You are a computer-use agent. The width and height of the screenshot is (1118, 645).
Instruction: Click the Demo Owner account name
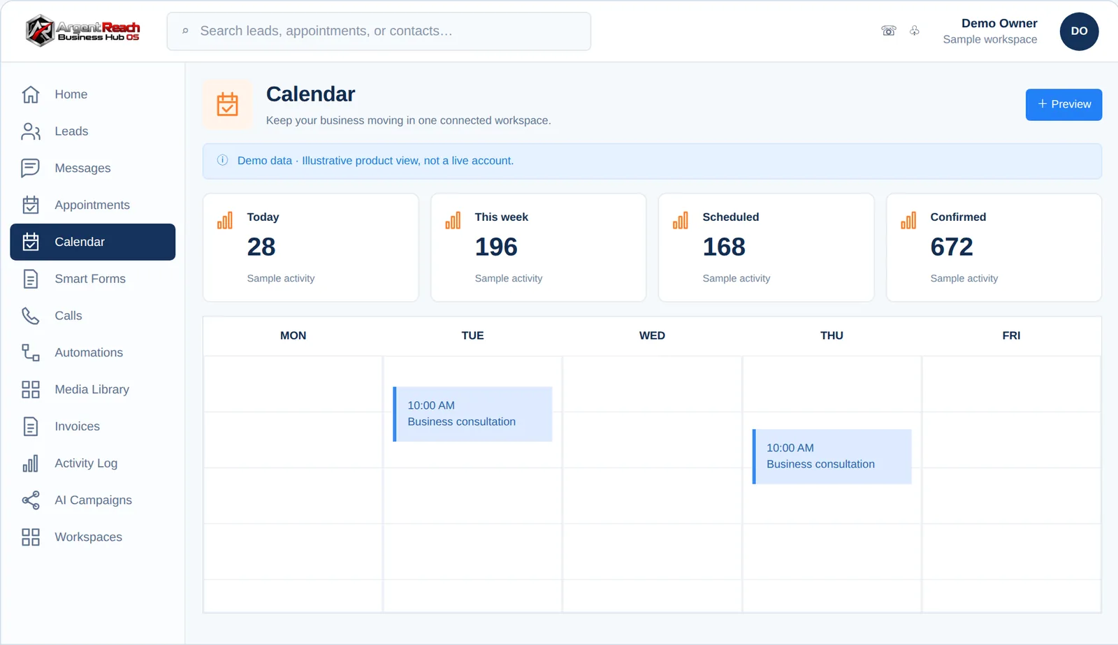pyautogui.click(x=999, y=24)
